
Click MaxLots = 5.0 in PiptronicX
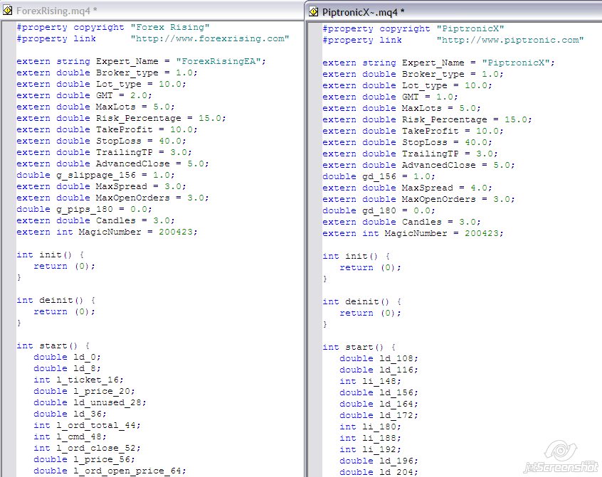[401, 109]
